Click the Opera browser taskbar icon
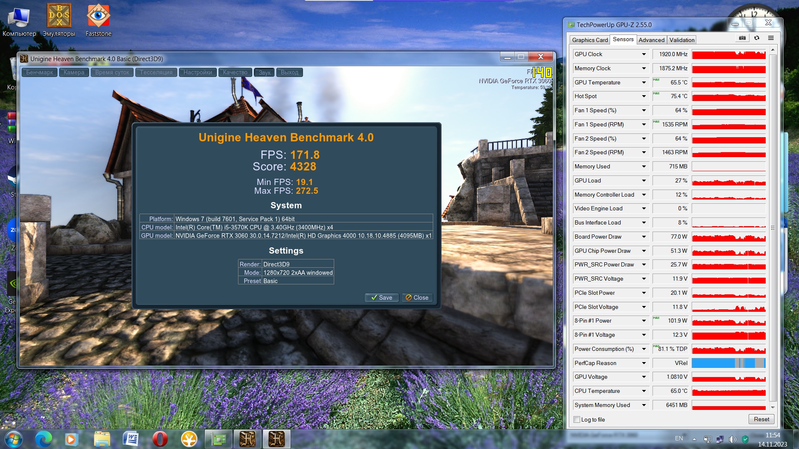799x449 pixels. [160, 439]
